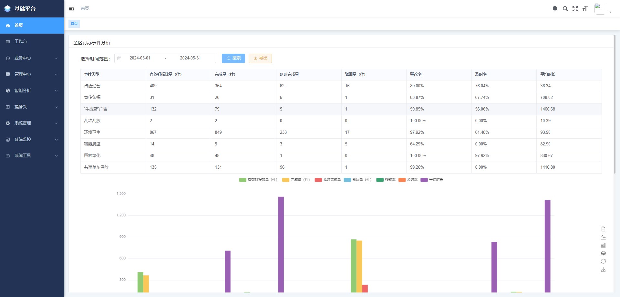Viewport: 620px width, 297px height.
Task: Click the 工作台 sidebar icon
Action: [8, 42]
